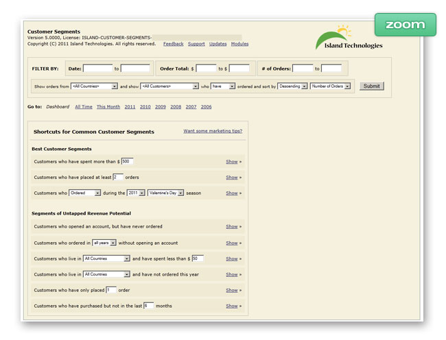Show customers who only placed 1 order
Image resolution: width=446 pixels, height=340 pixels.
[232, 290]
